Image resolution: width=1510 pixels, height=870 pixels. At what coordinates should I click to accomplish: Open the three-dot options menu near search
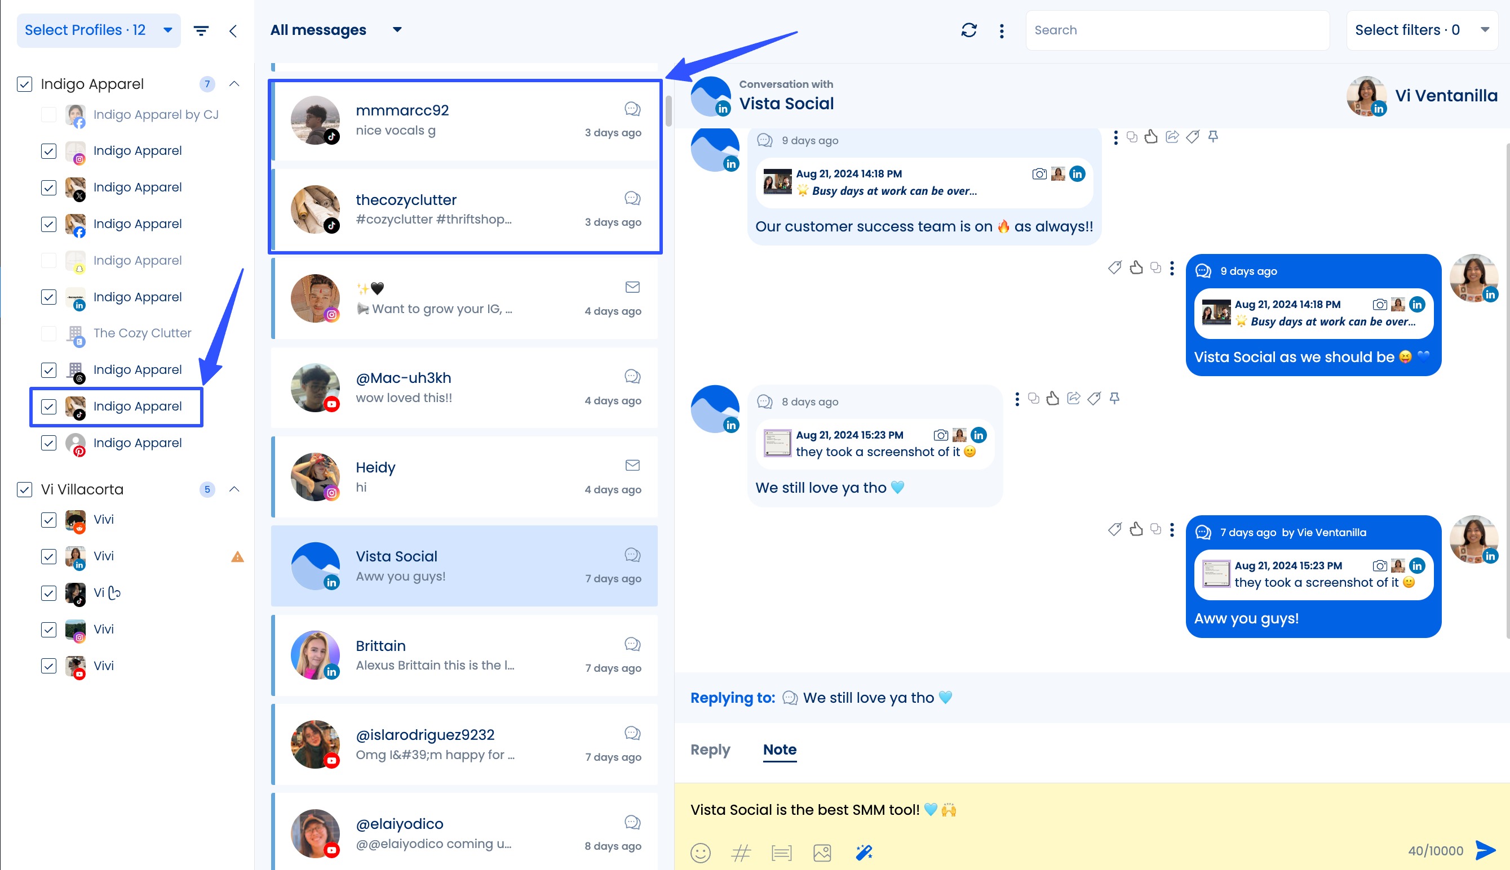click(x=1002, y=30)
